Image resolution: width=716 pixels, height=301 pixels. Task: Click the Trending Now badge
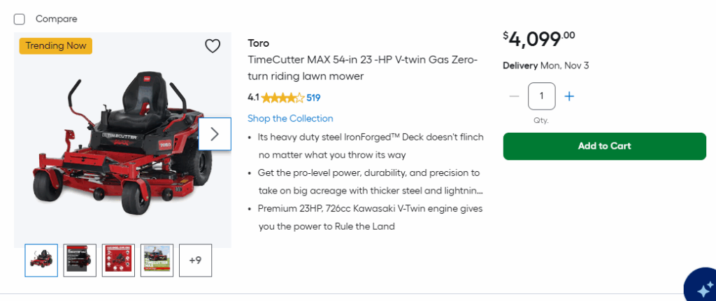(x=56, y=46)
